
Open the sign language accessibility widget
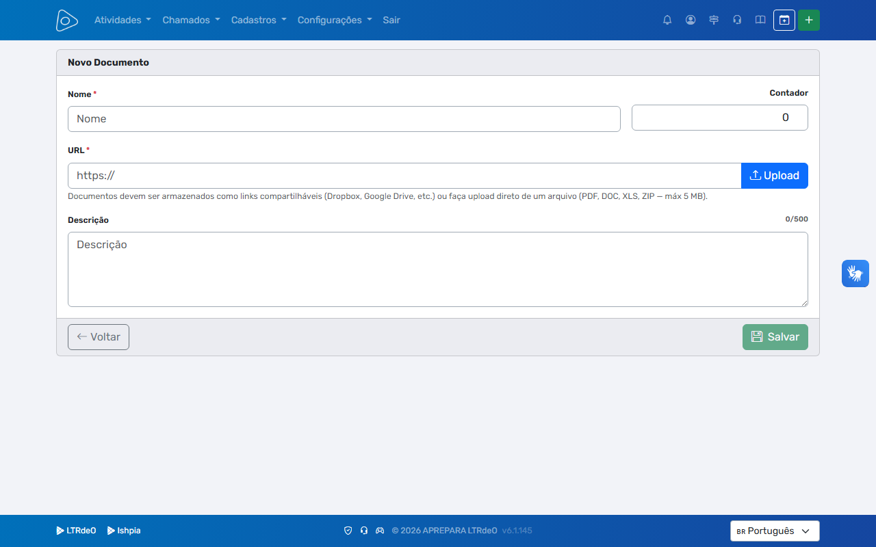(855, 273)
